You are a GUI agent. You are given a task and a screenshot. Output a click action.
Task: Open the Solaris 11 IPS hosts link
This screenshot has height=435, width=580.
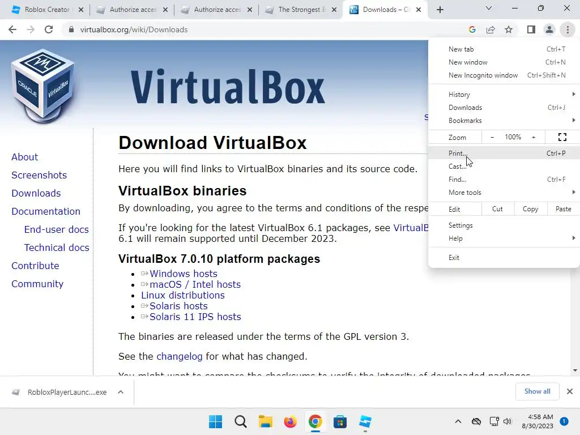(195, 317)
